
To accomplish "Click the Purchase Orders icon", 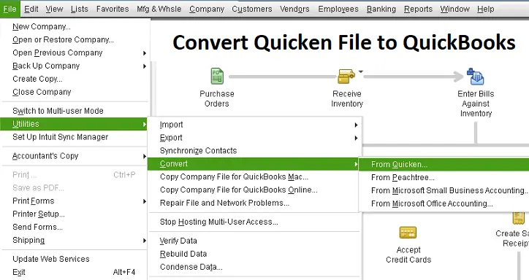I will tap(217, 76).
